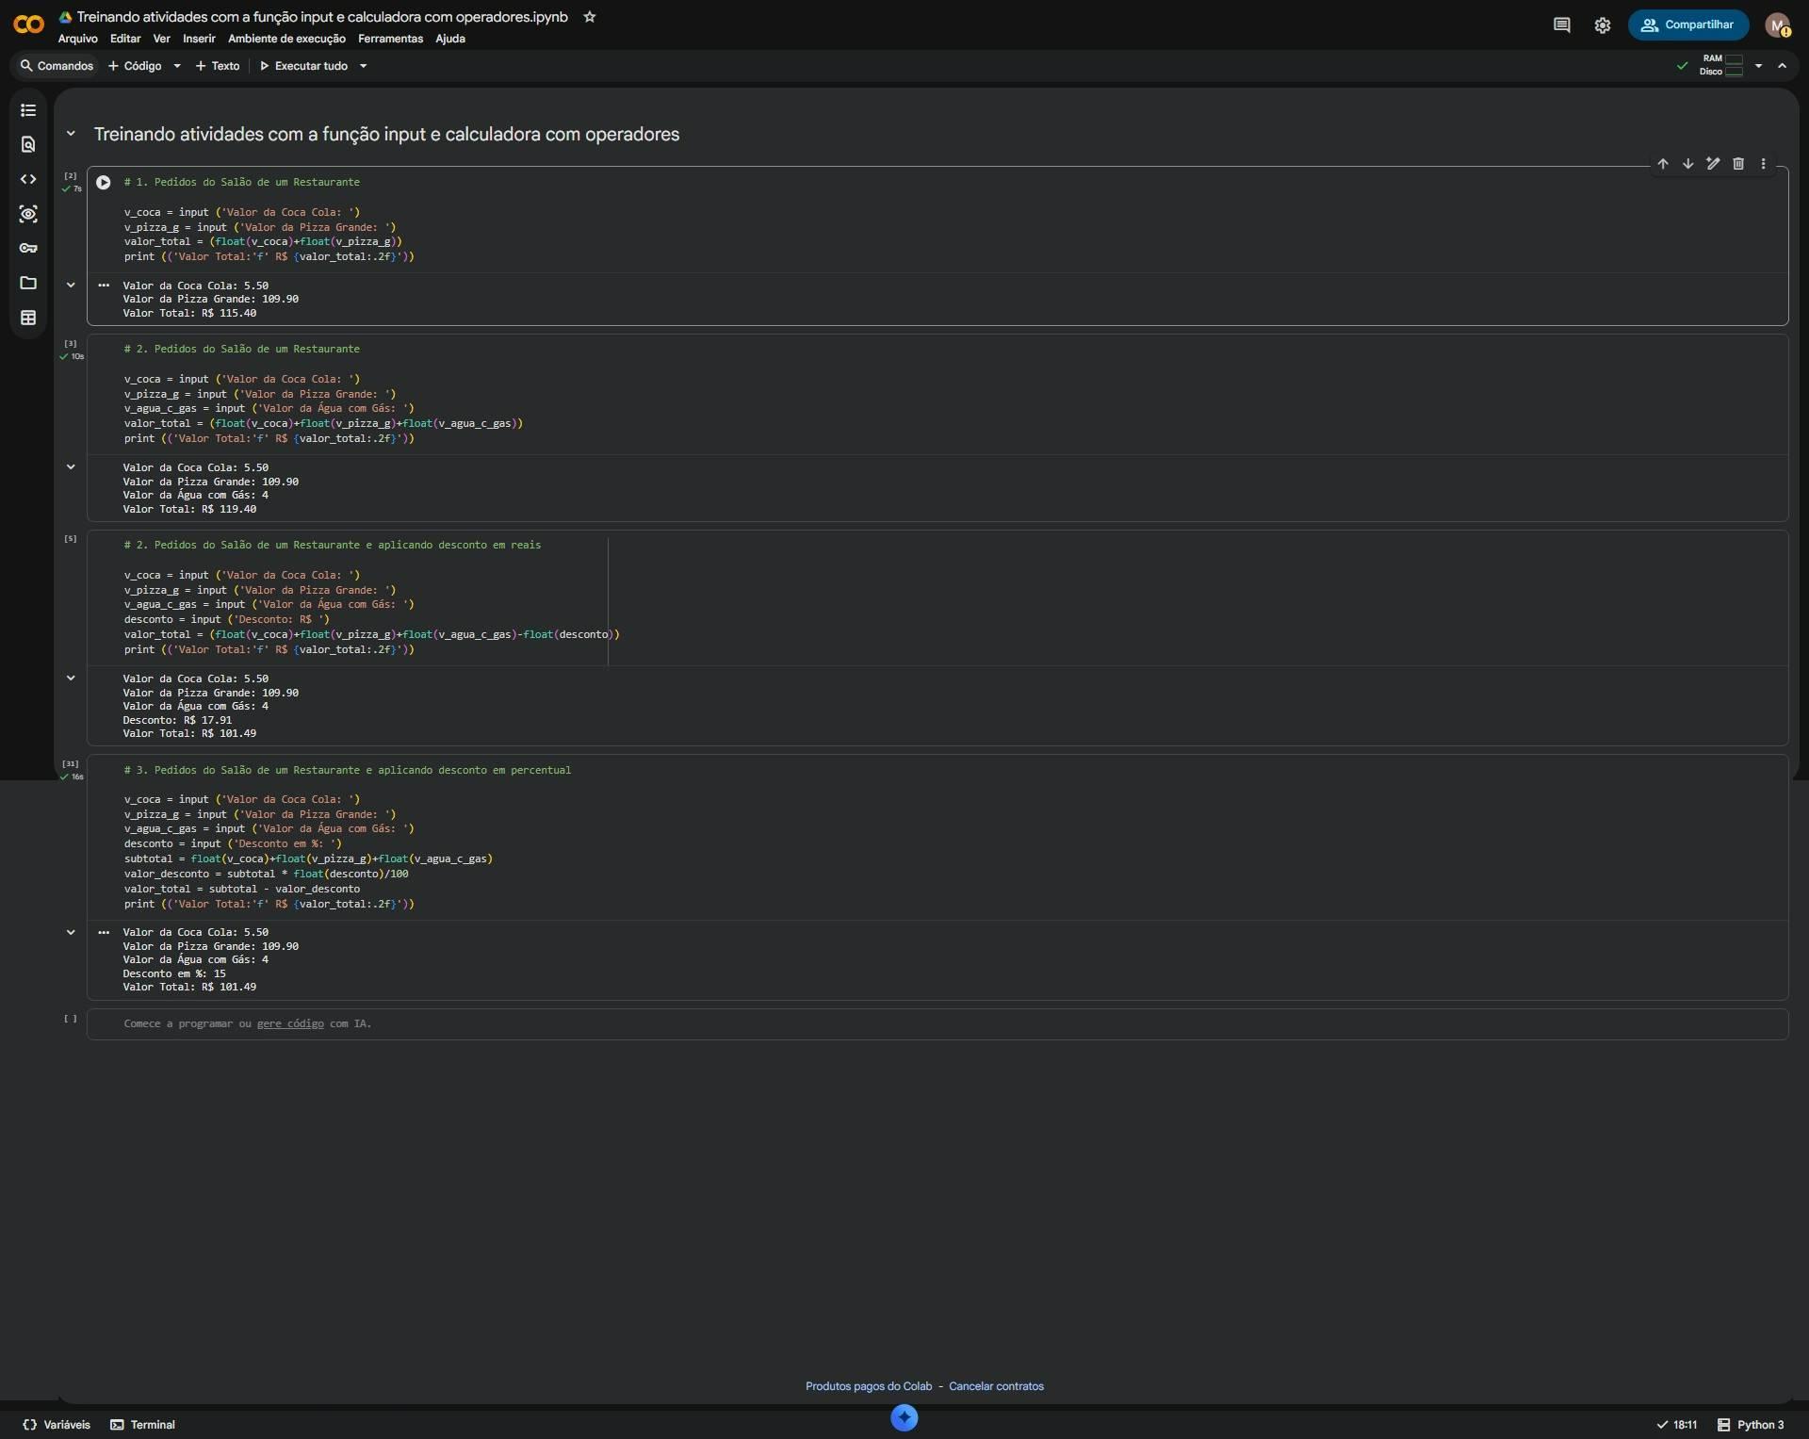Star the notebook with the star icon
The height and width of the screenshot is (1439, 1809).
click(x=590, y=17)
